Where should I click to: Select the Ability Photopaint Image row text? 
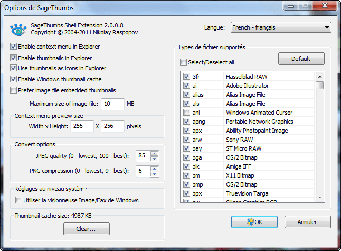[x=257, y=131]
